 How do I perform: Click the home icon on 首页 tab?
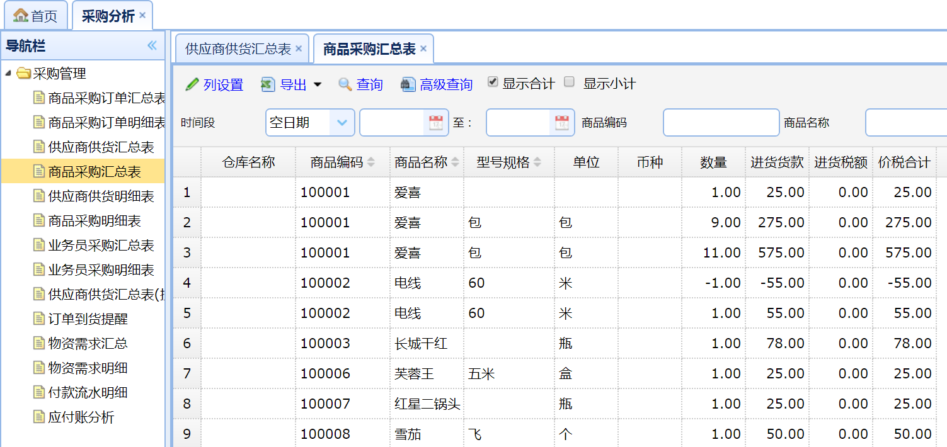pyautogui.click(x=21, y=16)
